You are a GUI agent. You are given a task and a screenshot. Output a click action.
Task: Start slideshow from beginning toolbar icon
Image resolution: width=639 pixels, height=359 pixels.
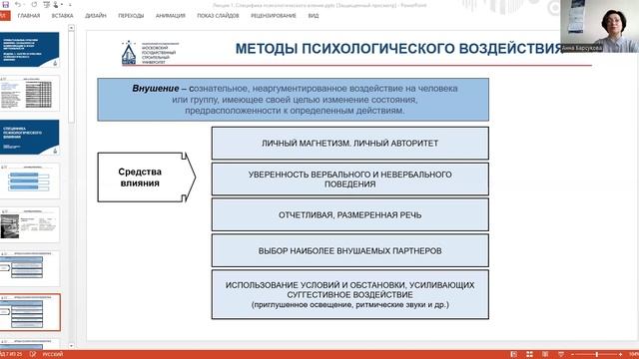(46, 4)
